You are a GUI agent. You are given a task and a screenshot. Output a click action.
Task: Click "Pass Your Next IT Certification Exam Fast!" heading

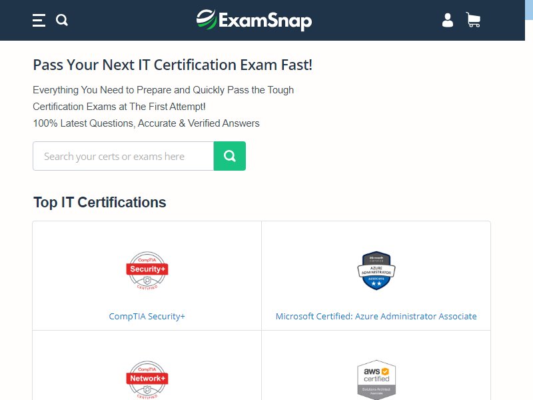tap(173, 65)
